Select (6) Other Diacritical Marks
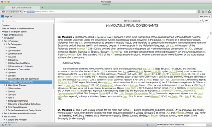This screenshot has height=127, width=212. 18,63
